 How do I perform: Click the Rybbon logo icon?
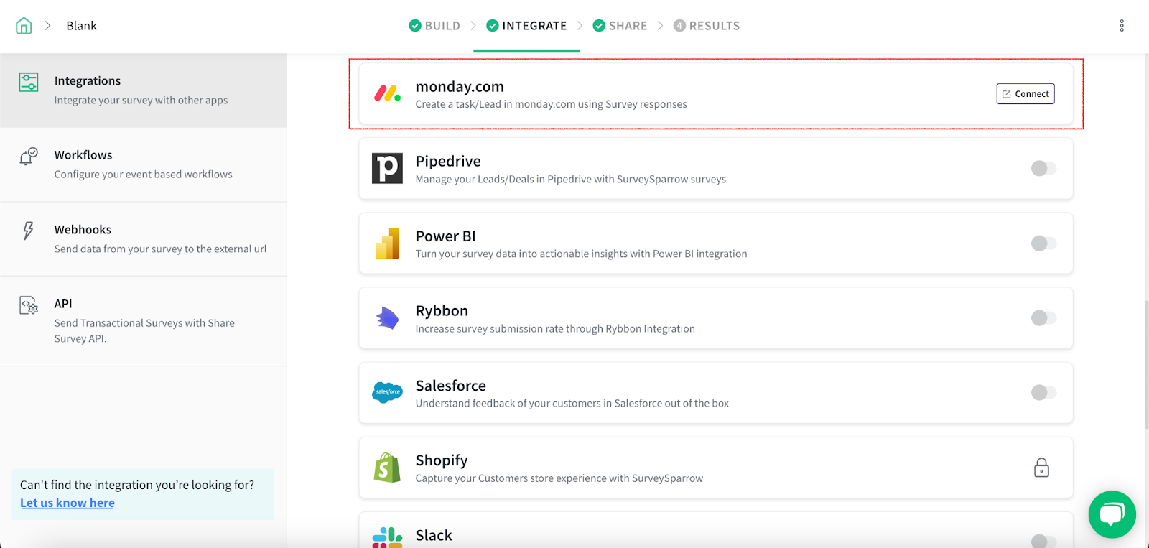(387, 317)
